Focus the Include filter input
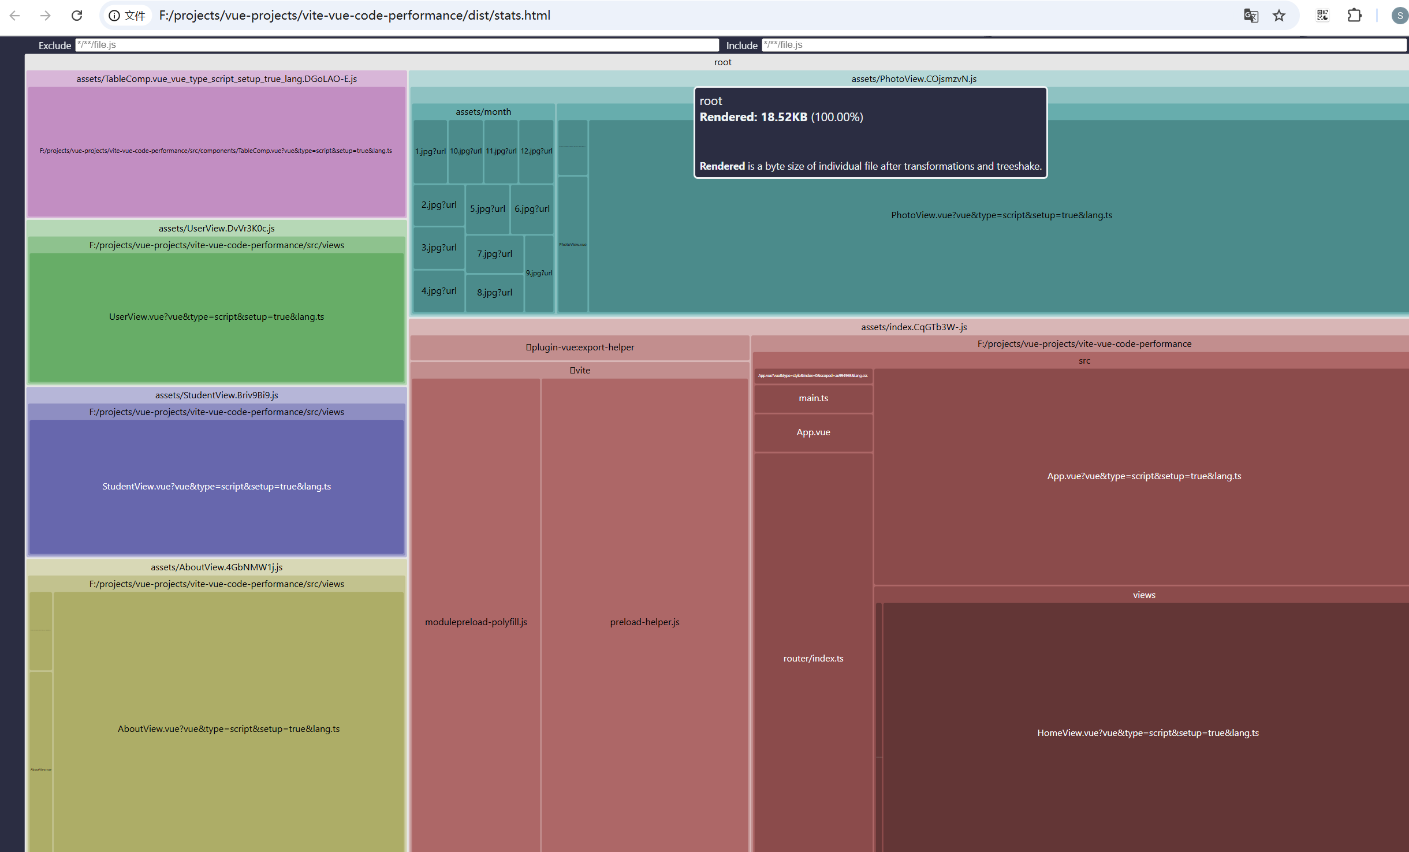The height and width of the screenshot is (852, 1409). tap(1083, 45)
